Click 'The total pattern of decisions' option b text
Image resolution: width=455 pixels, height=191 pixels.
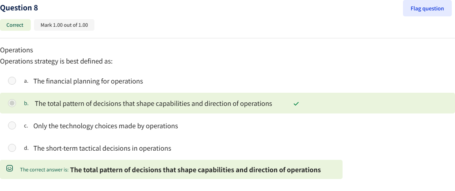[x=153, y=103]
